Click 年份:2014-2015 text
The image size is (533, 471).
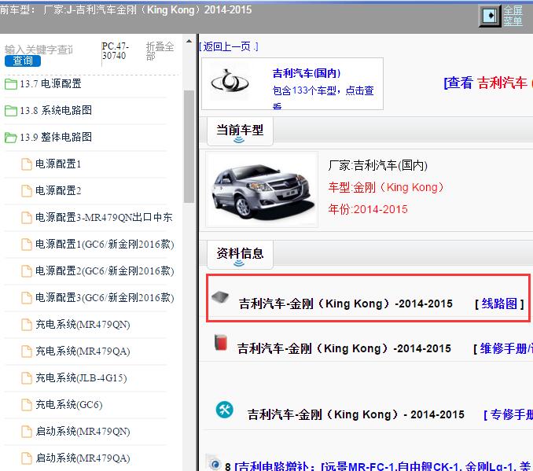click(x=368, y=209)
